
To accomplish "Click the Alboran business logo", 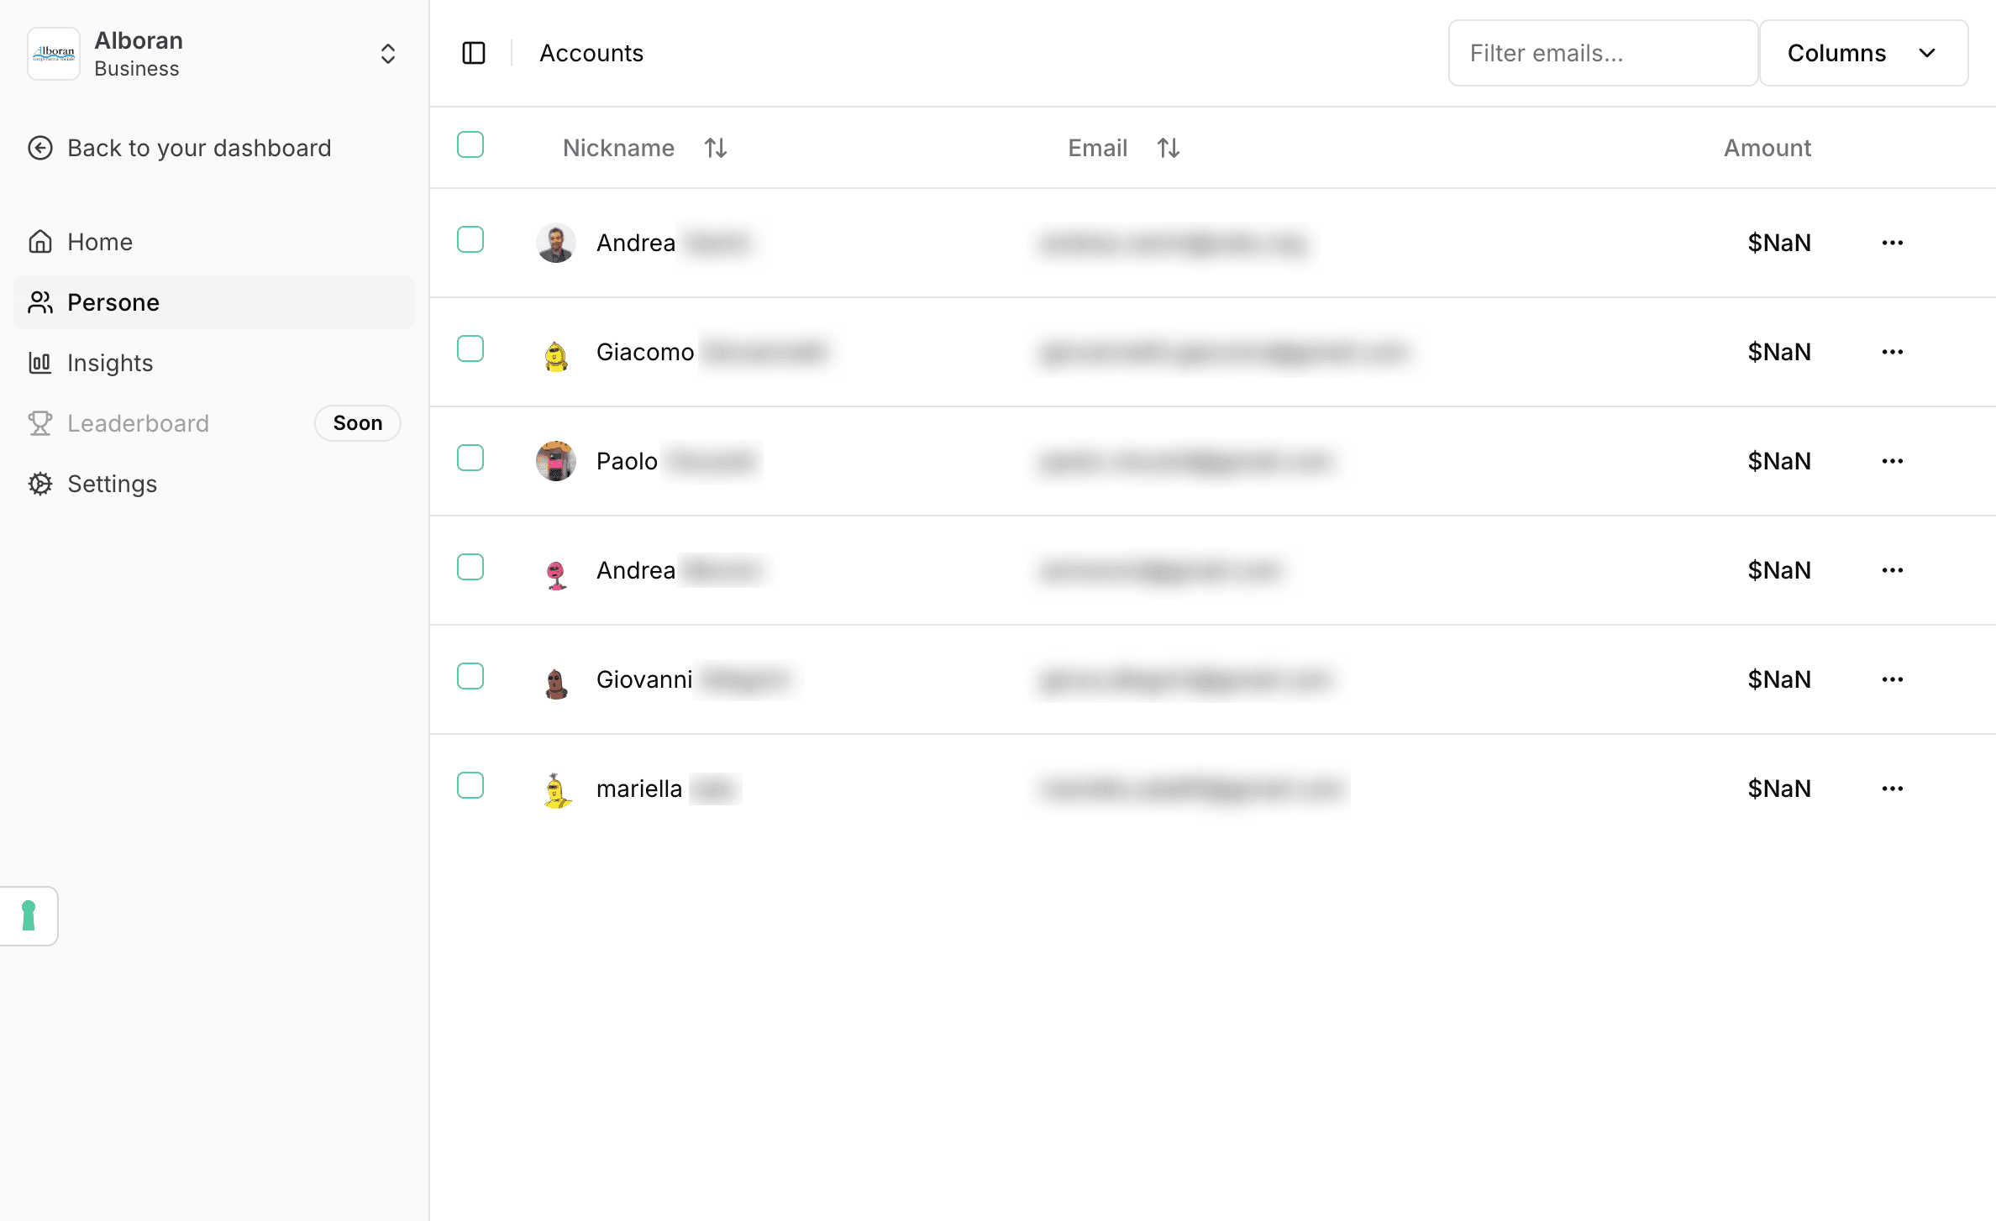I will pyautogui.click(x=54, y=54).
